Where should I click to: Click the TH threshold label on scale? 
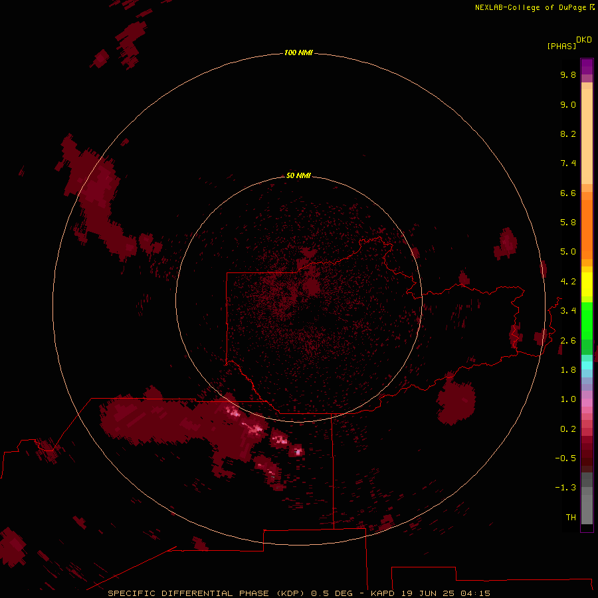(x=571, y=518)
